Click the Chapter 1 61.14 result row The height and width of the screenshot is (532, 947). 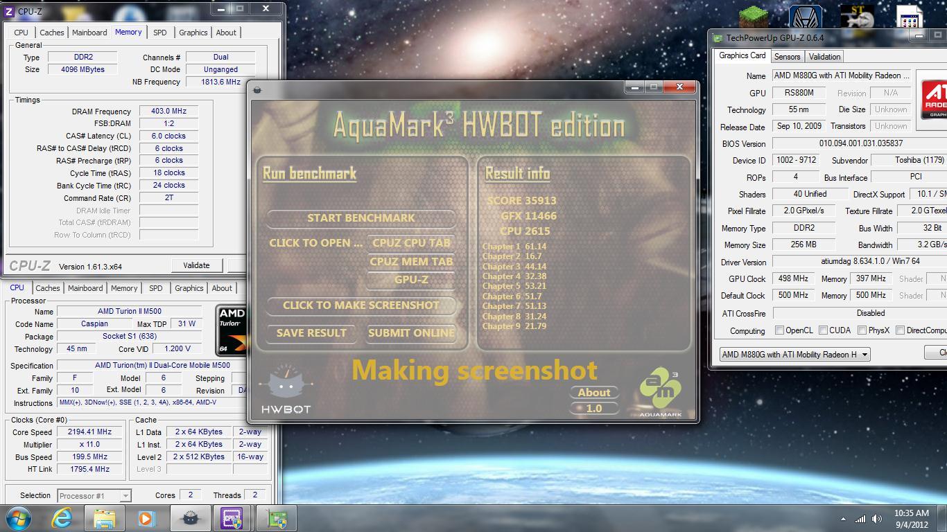tap(514, 247)
